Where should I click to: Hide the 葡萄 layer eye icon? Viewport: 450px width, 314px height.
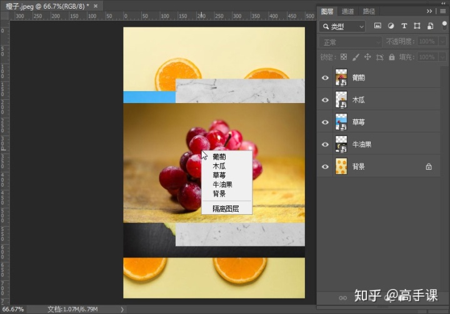pos(325,77)
